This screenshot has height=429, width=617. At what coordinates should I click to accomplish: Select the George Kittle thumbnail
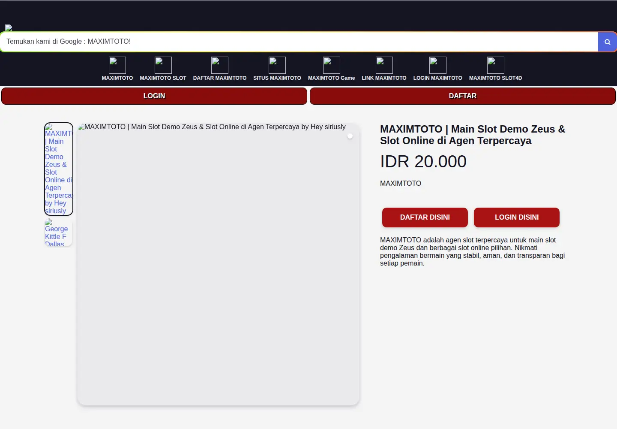(59, 232)
